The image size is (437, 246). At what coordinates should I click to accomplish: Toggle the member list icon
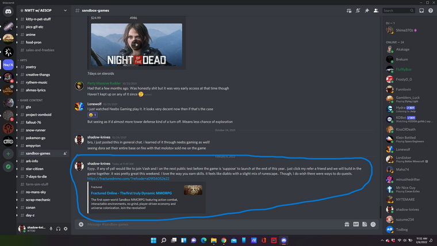[375, 10]
